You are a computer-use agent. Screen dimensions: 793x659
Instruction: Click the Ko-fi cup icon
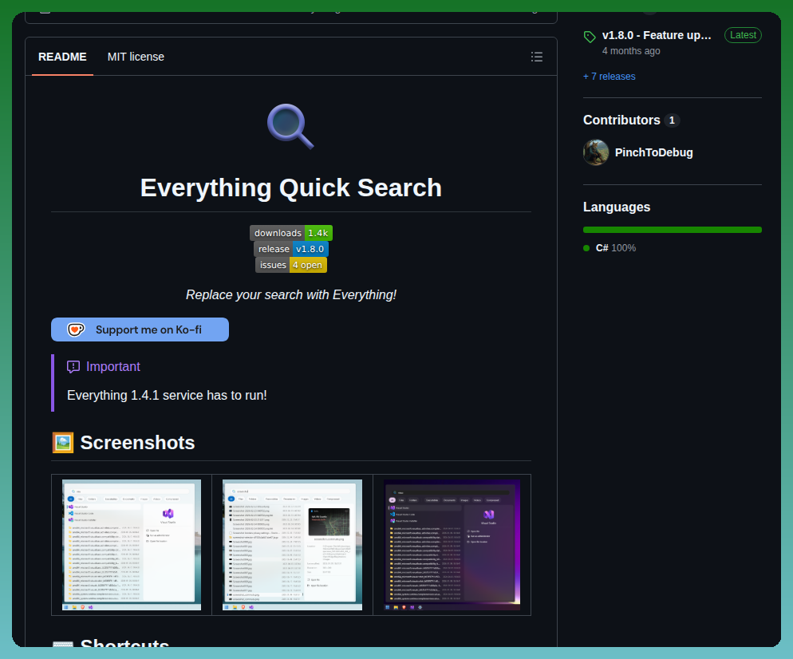[x=76, y=329]
